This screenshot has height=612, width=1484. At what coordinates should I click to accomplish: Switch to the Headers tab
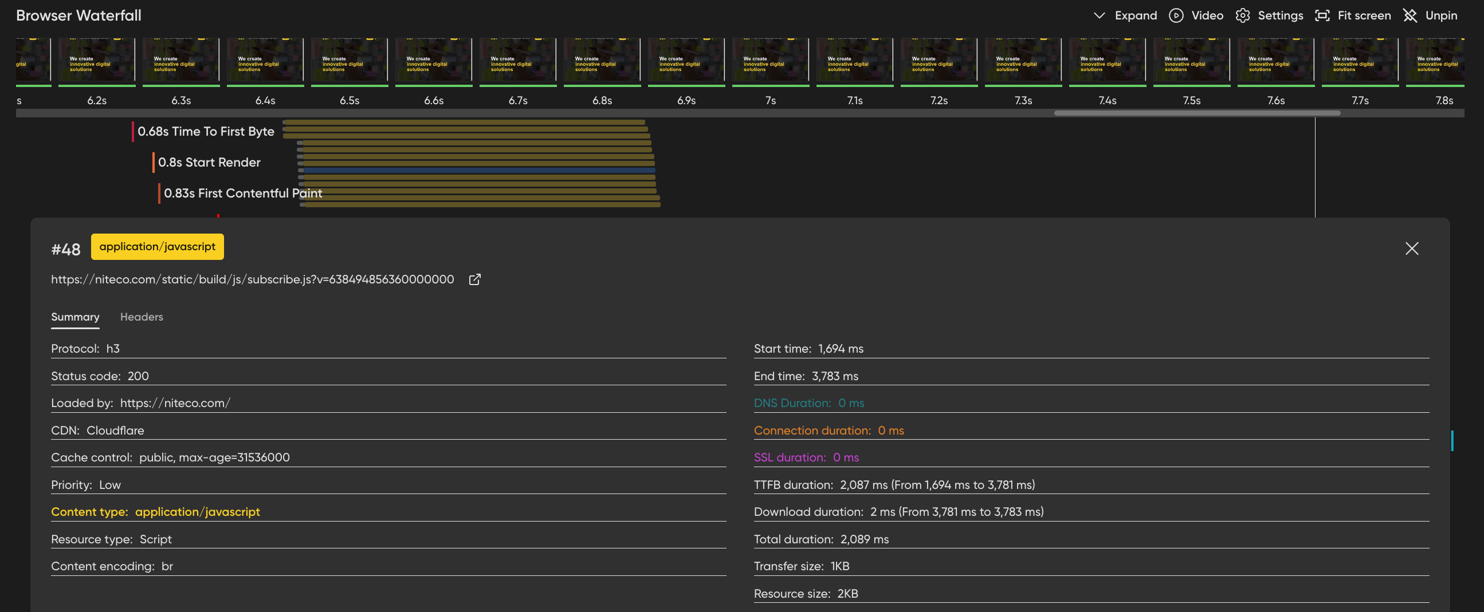[x=142, y=317]
